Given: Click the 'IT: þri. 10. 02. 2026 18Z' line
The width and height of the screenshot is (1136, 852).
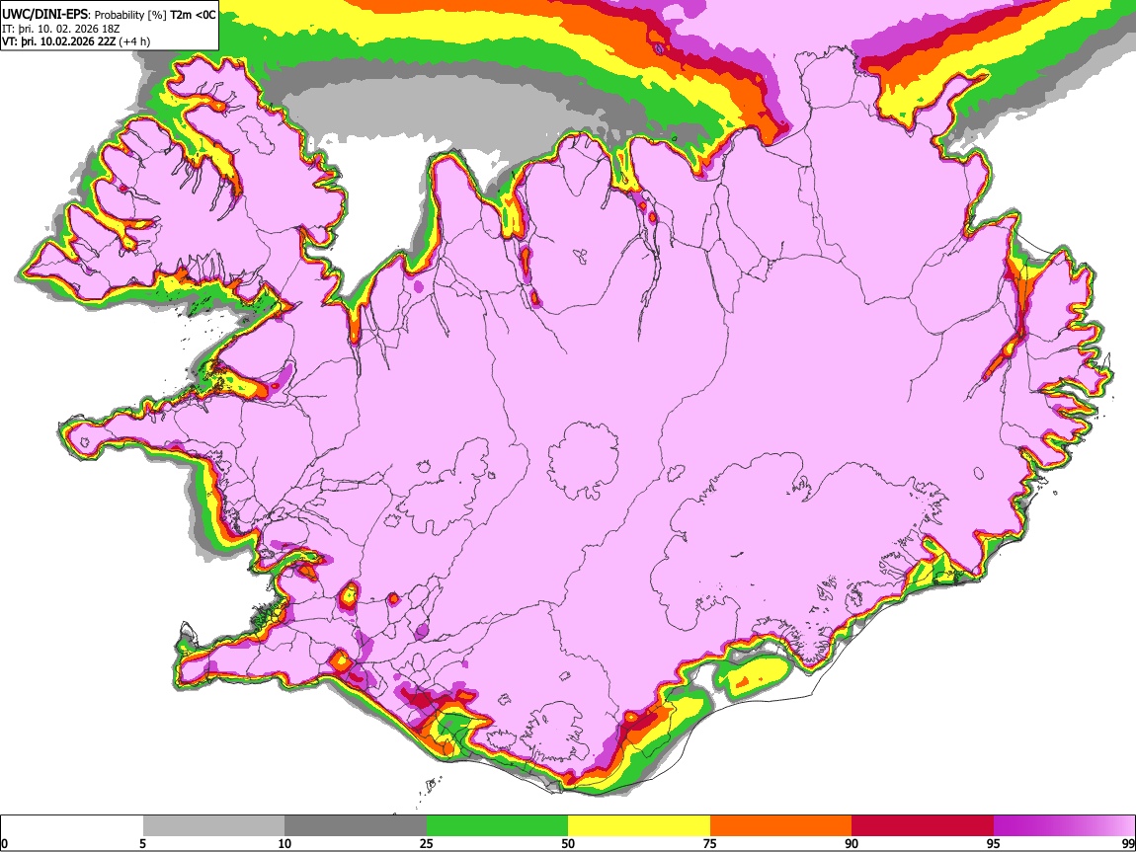Looking at the screenshot, I should point(61,29).
